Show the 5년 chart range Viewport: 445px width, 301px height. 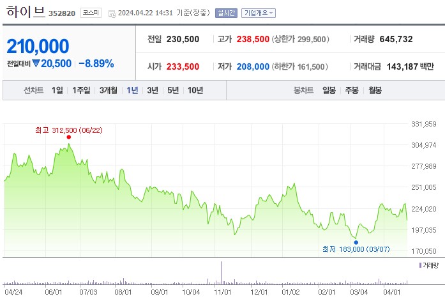point(173,90)
